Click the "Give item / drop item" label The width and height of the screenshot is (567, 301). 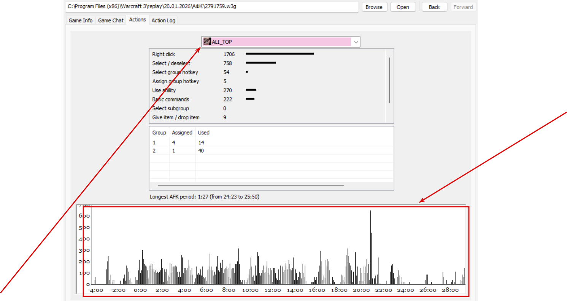click(176, 117)
